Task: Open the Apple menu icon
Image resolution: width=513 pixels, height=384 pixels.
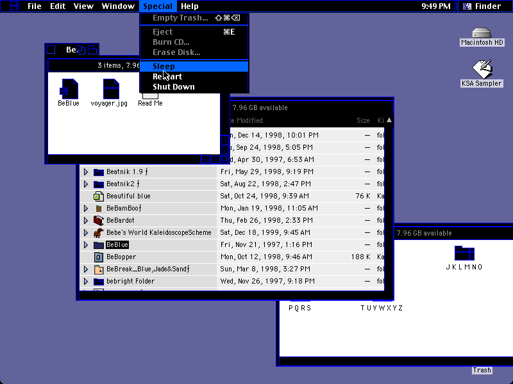Action: pos(15,6)
